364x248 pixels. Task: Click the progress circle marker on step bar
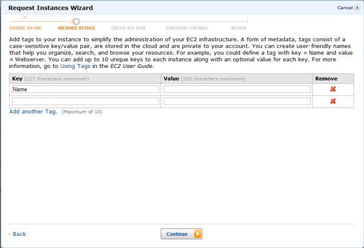click(x=76, y=22)
